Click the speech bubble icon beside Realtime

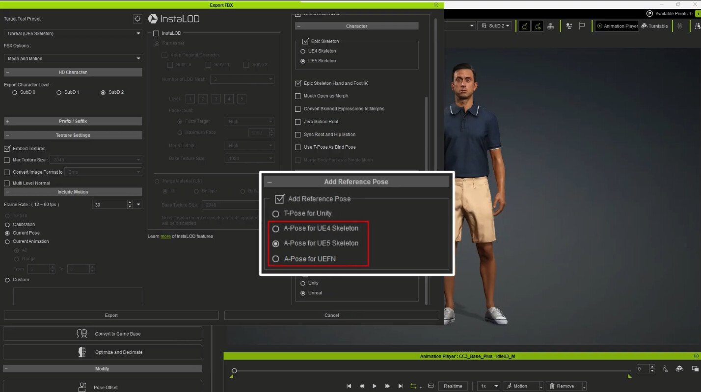[x=431, y=386]
